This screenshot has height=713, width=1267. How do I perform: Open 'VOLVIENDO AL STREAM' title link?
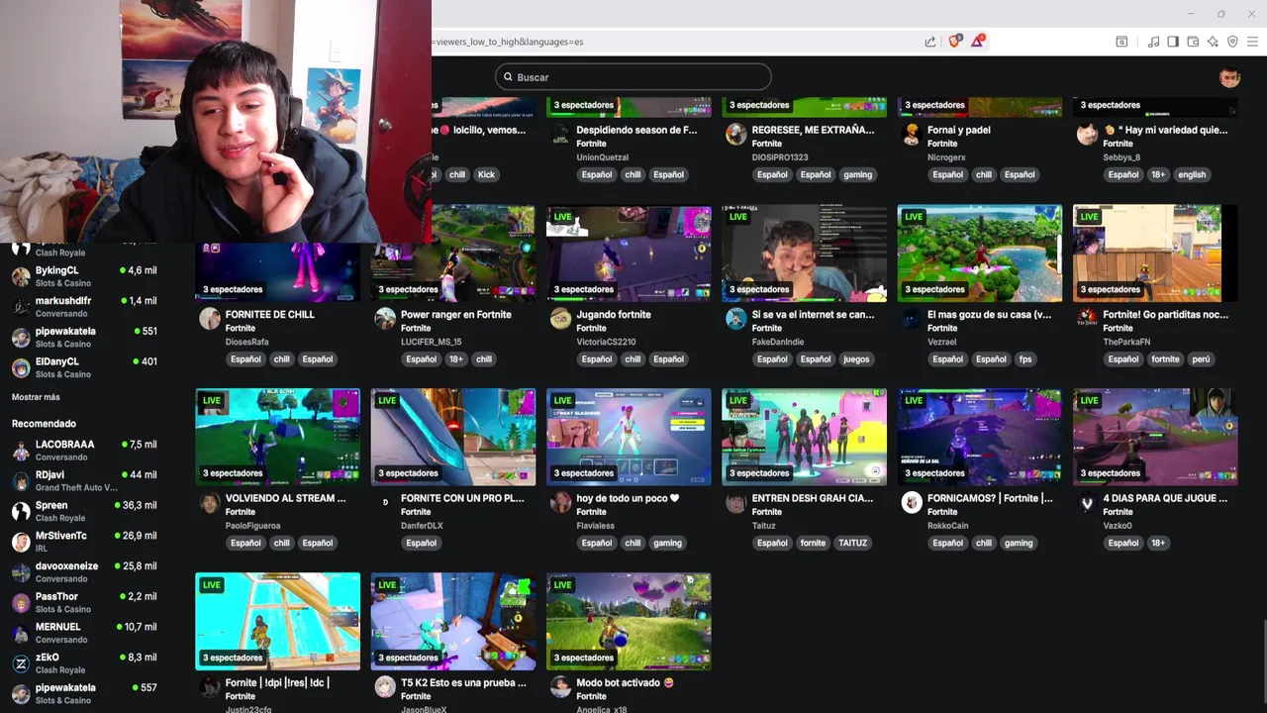click(x=285, y=498)
